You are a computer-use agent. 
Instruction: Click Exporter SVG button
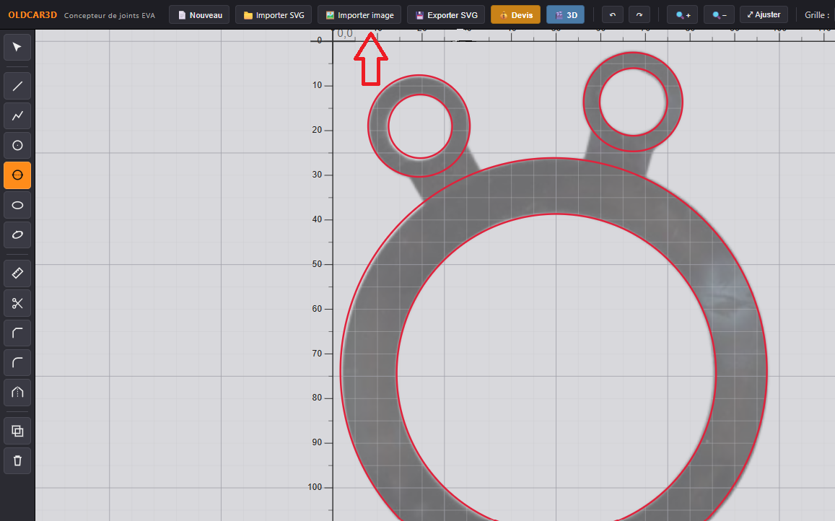click(446, 15)
